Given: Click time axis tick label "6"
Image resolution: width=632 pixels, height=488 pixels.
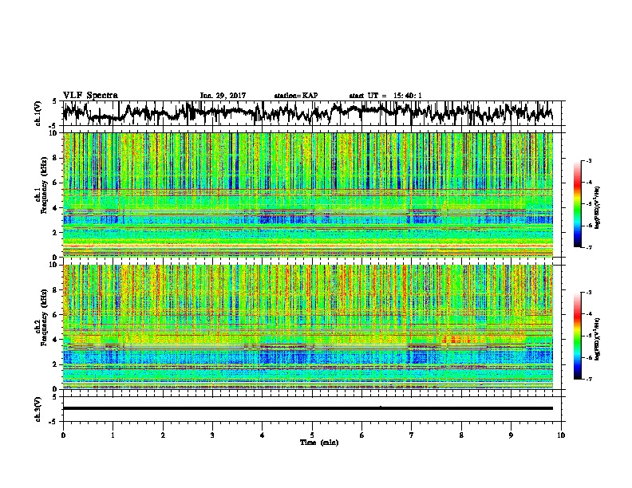Looking at the screenshot, I should (x=361, y=435).
